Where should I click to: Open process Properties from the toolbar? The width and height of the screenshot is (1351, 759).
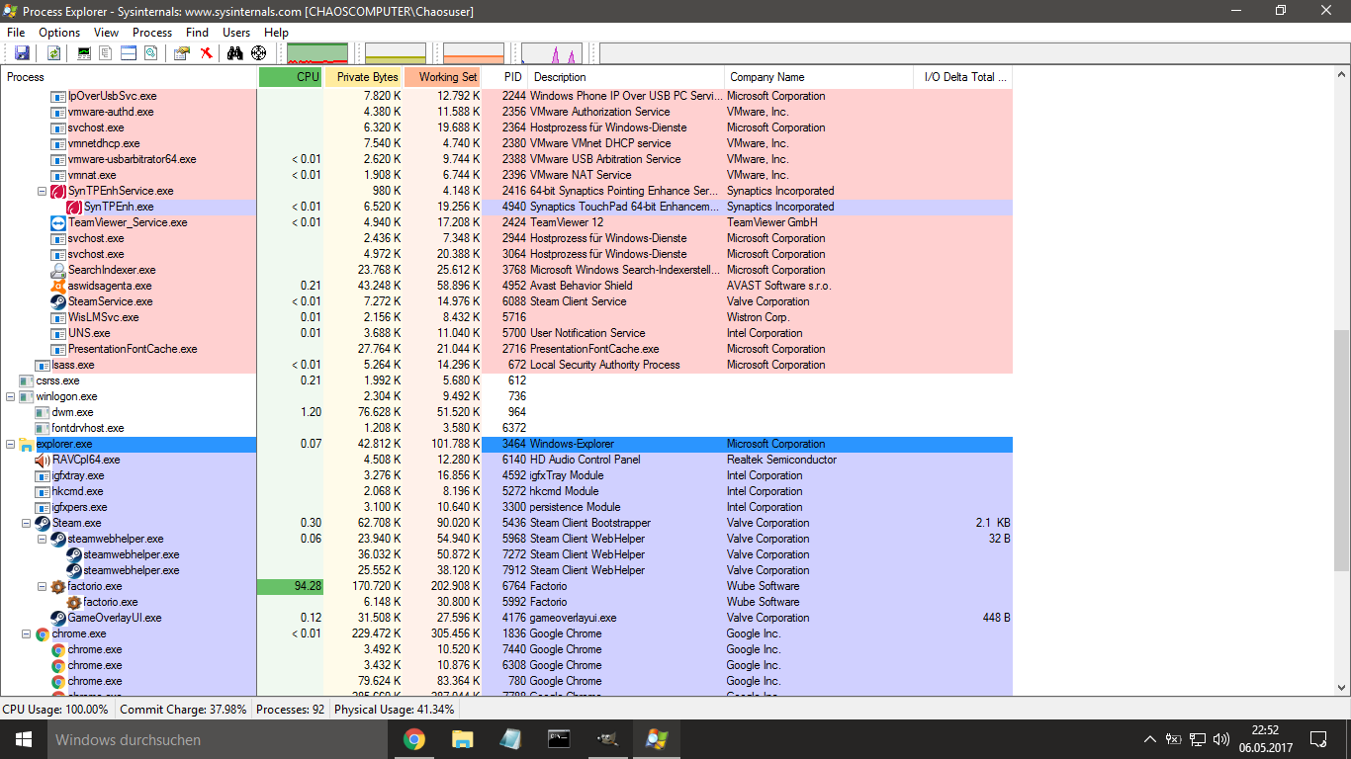(182, 53)
